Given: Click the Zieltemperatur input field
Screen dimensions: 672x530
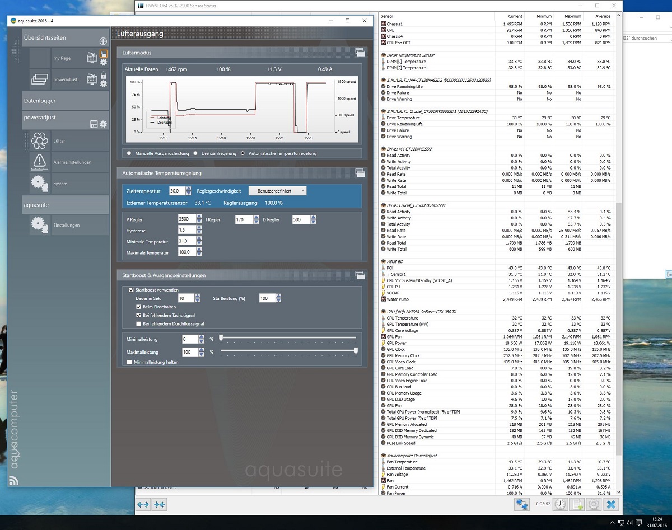Looking at the screenshot, I should (x=176, y=191).
